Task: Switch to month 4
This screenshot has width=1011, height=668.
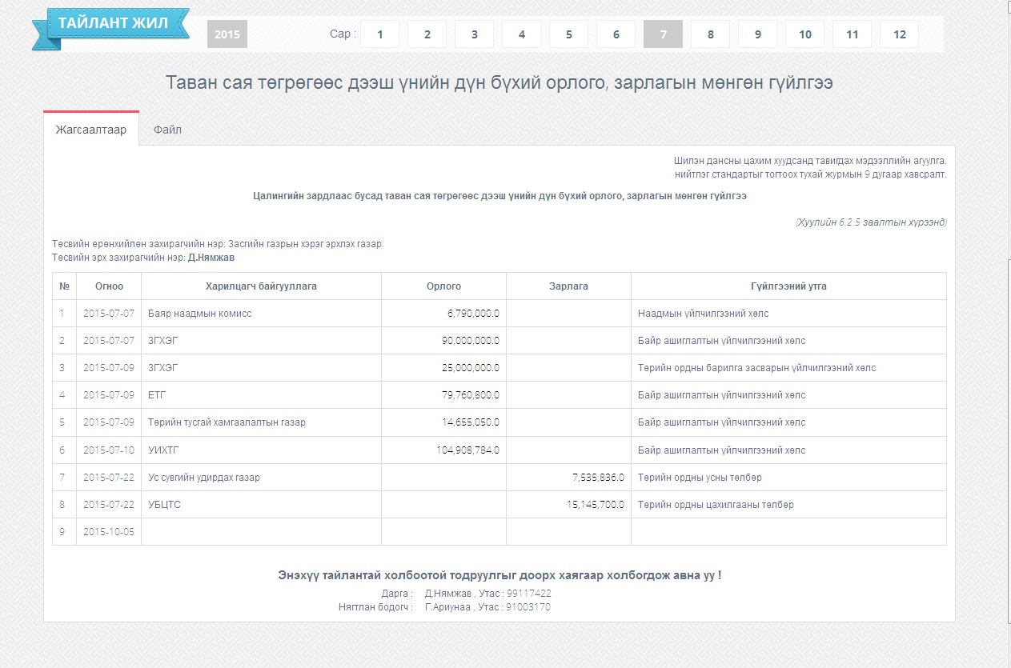Action: (522, 34)
